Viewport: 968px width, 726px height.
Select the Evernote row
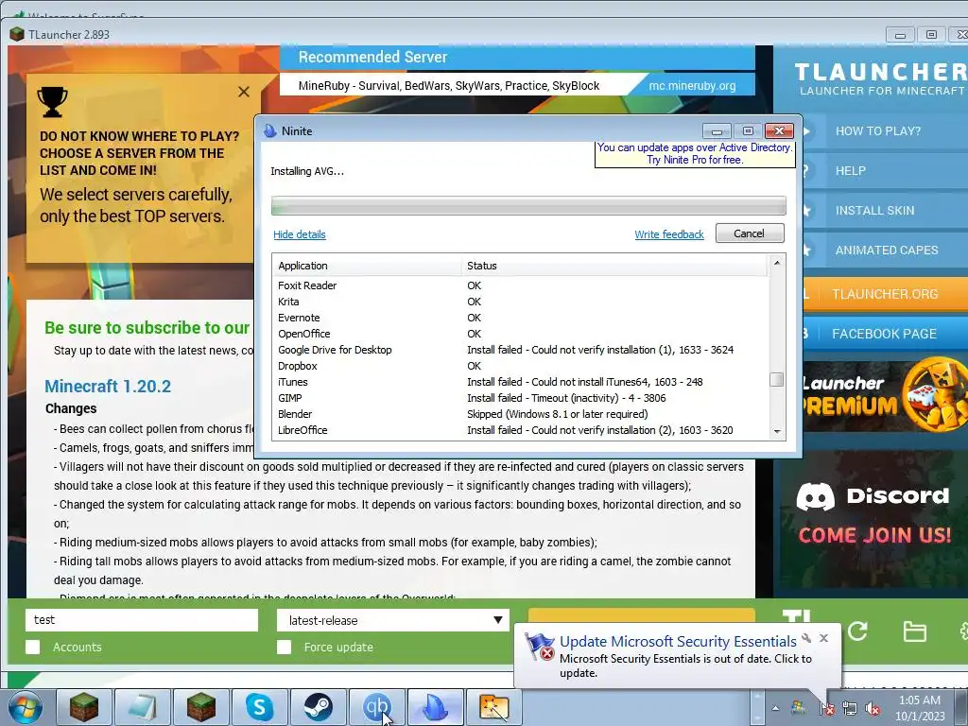pos(520,318)
